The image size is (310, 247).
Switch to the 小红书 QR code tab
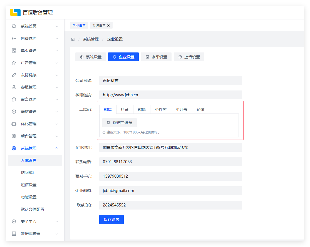(x=181, y=109)
